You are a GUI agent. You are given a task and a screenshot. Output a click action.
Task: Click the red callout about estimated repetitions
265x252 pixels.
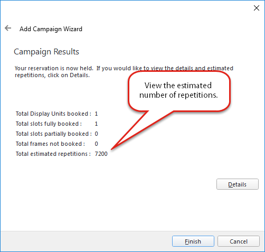179,91
